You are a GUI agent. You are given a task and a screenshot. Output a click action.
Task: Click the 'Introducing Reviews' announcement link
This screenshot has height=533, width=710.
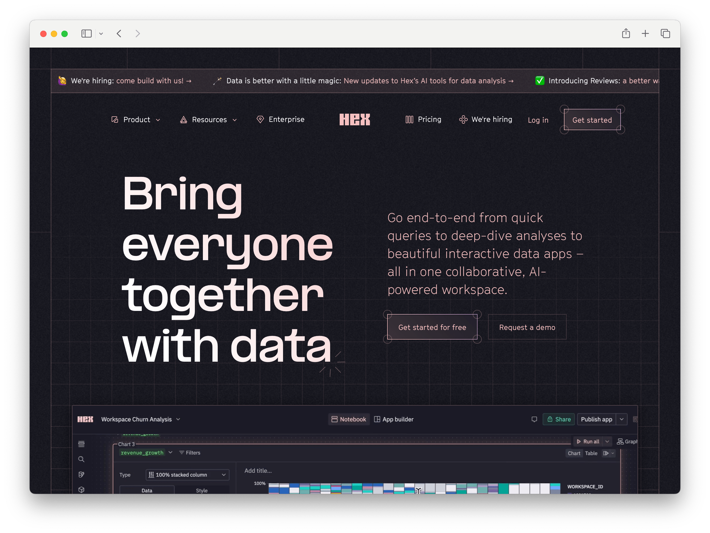[604, 81]
